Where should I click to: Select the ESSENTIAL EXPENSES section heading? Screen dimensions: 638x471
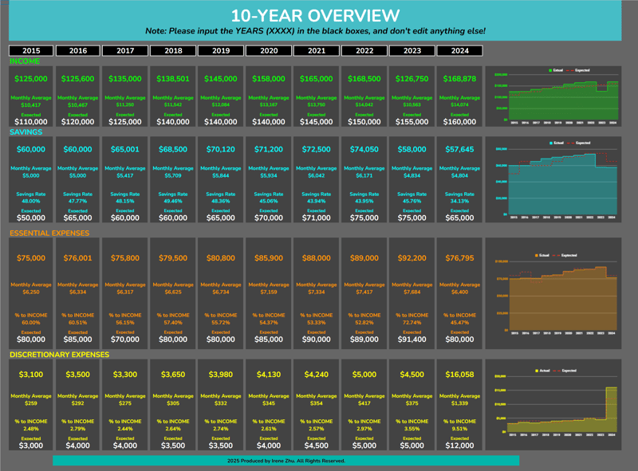pyautogui.click(x=49, y=234)
